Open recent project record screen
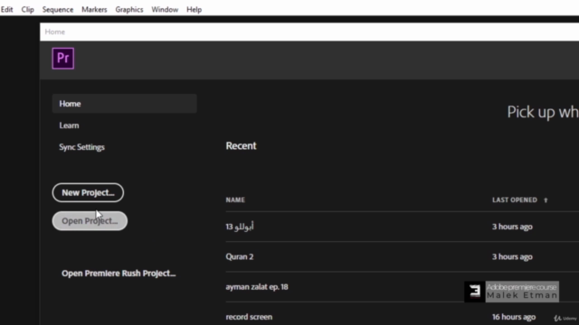The height and width of the screenshot is (325, 579). pyautogui.click(x=249, y=317)
